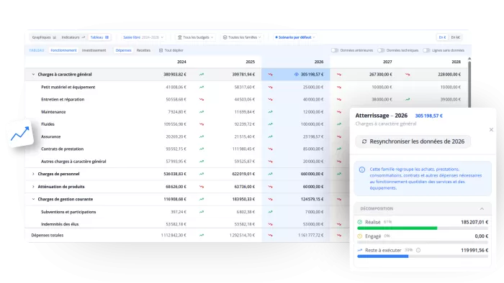Collapse Charges de gestion courante row

point(33,199)
